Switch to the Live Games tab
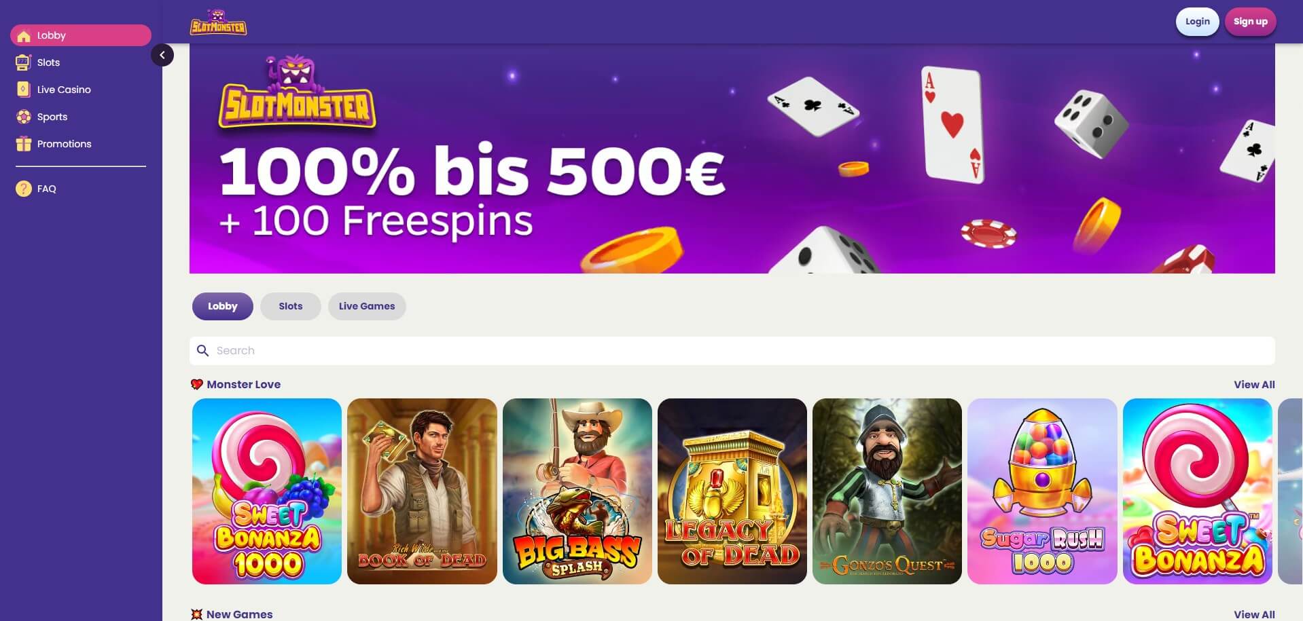1303x621 pixels. [367, 307]
